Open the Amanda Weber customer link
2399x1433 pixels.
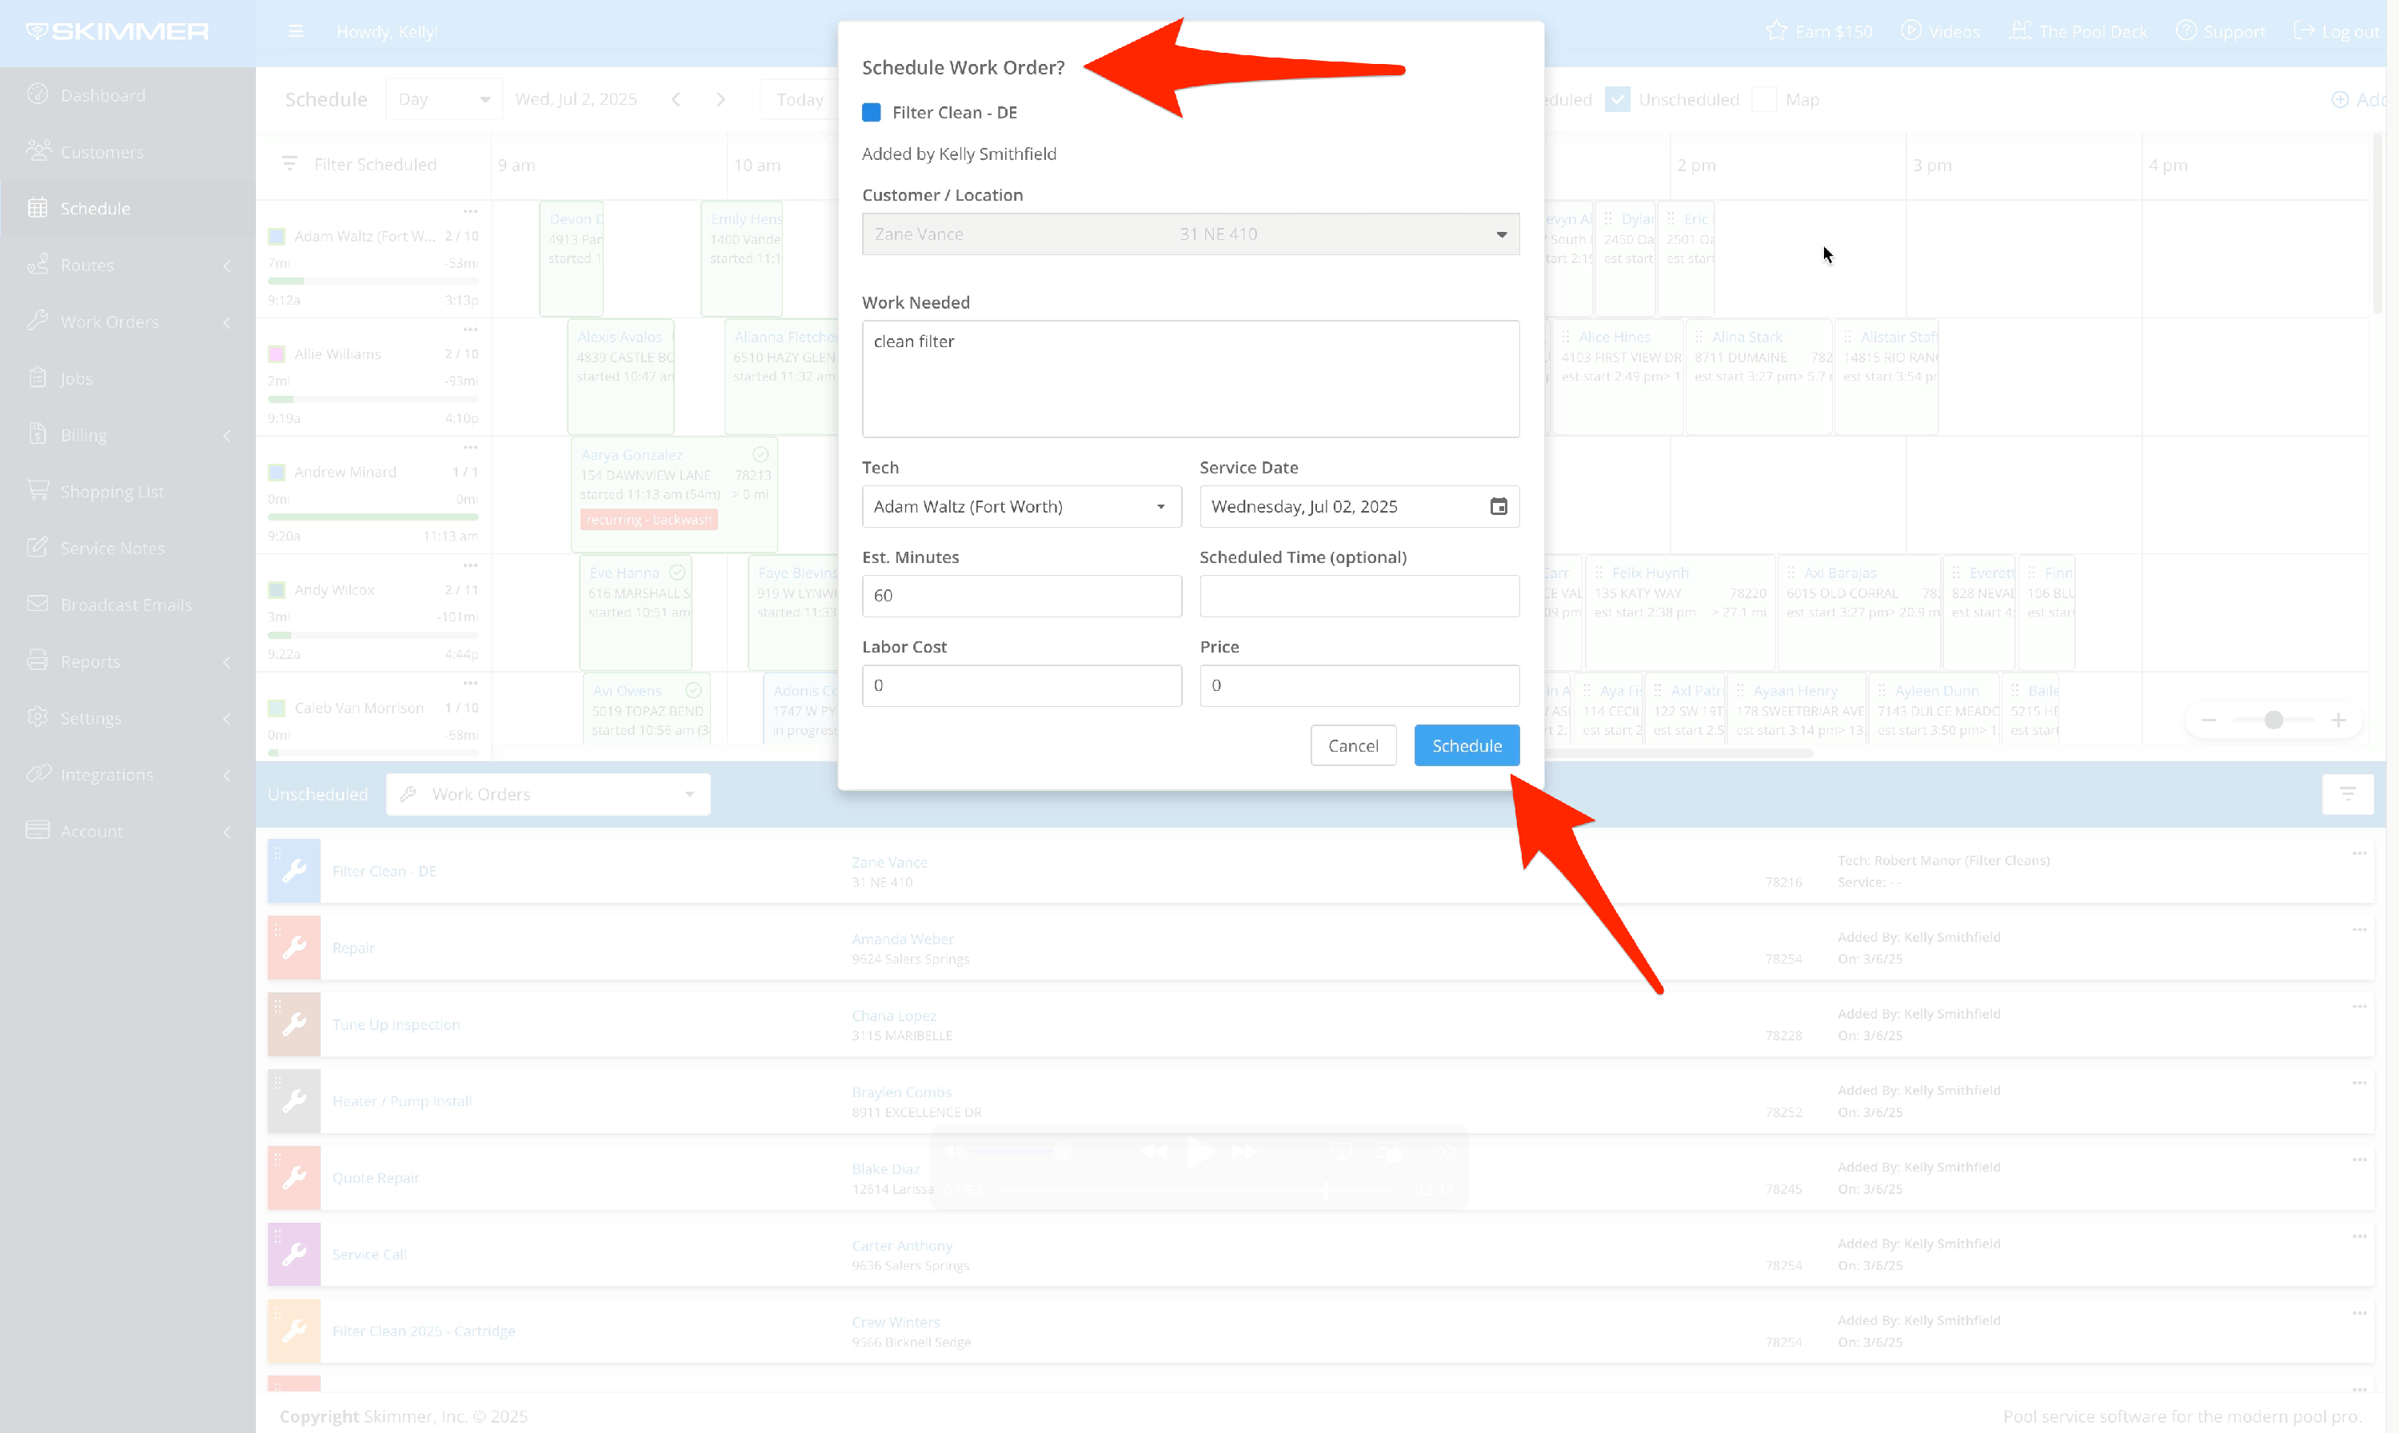click(903, 939)
